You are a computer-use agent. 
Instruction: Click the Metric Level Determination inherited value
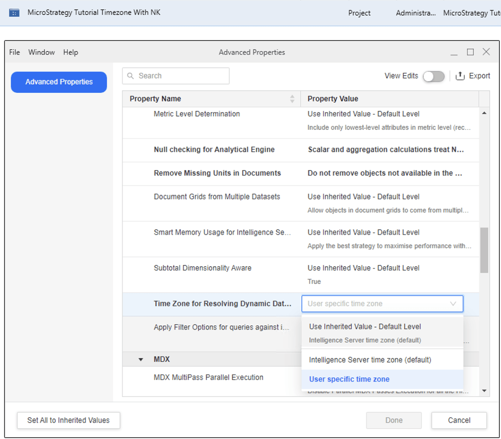363,114
